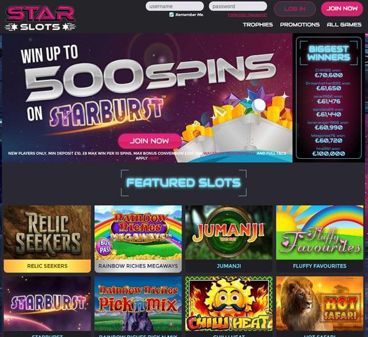Open the Hot Safari lion thumbnail
The width and height of the screenshot is (368, 337).
(x=319, y=304)
